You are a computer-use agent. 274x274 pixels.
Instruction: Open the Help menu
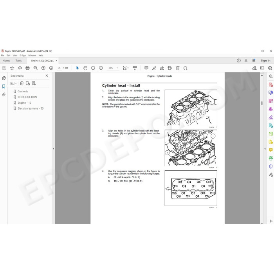tap(41, 56)
